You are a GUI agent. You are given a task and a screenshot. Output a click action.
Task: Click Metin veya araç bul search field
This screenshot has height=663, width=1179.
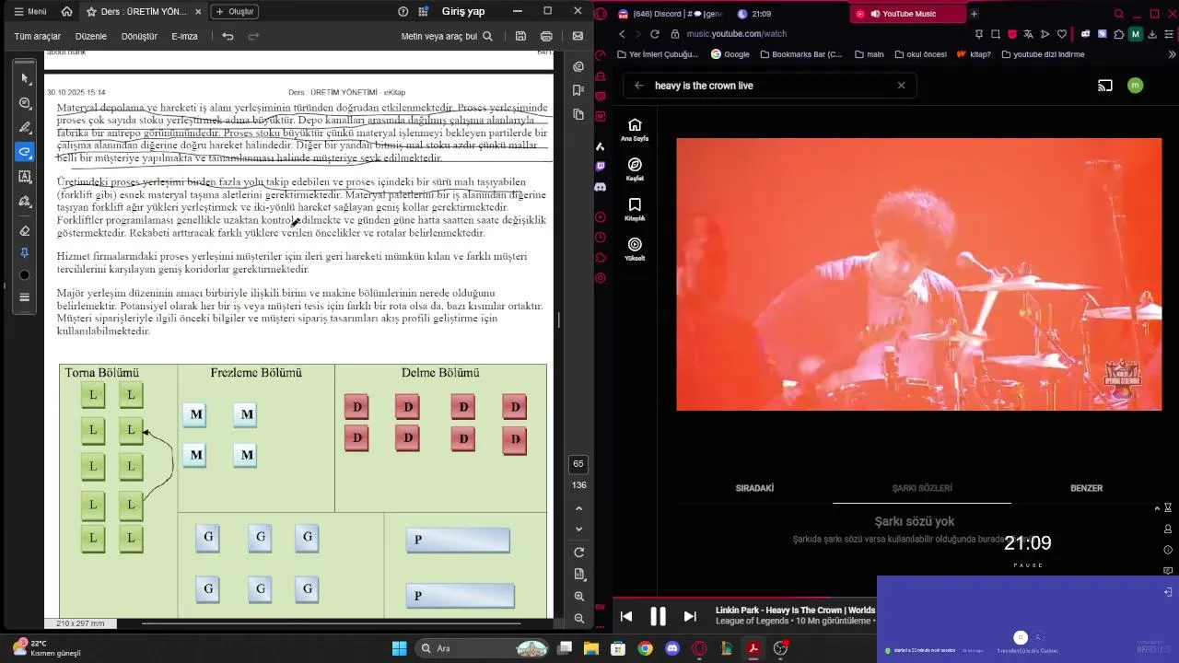(447, 36)
